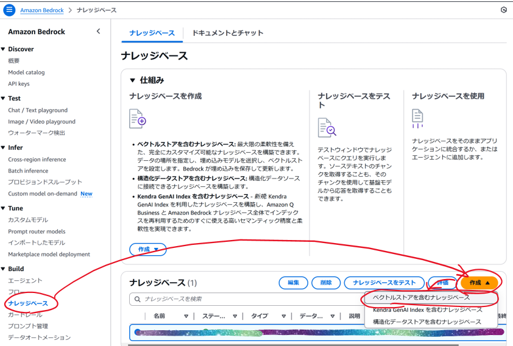Viewport: 513px width, 346px height.
Task: Open ナレッジベース in the Build section
Action: click(28, 303)
